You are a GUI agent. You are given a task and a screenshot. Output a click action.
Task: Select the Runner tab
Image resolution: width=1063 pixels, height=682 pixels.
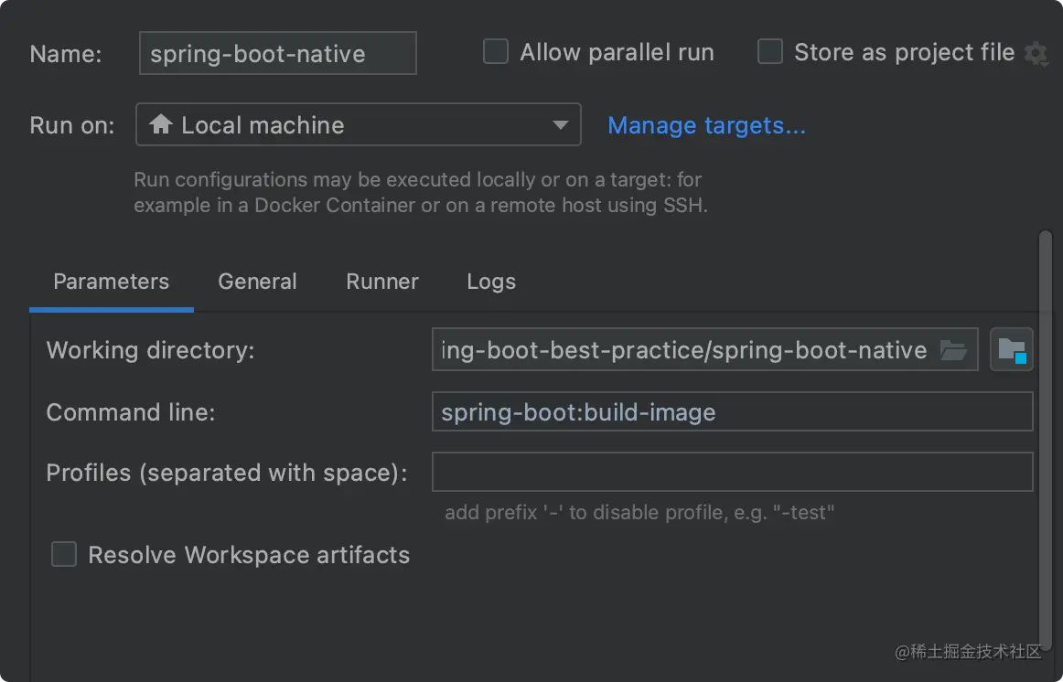pos(382,282)
